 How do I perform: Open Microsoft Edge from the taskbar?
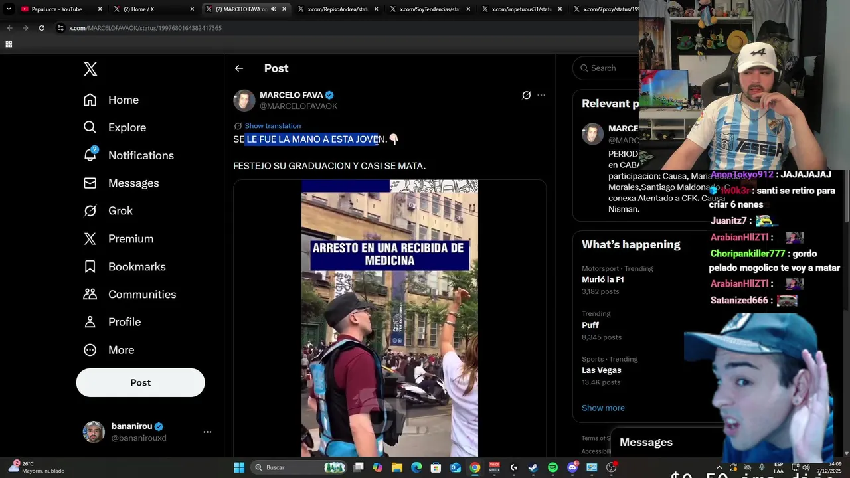coord(416,467)
